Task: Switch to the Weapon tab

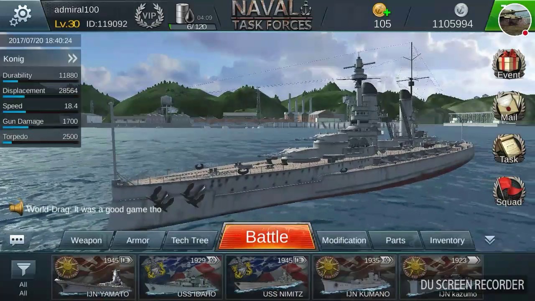Action: (86, 240)
